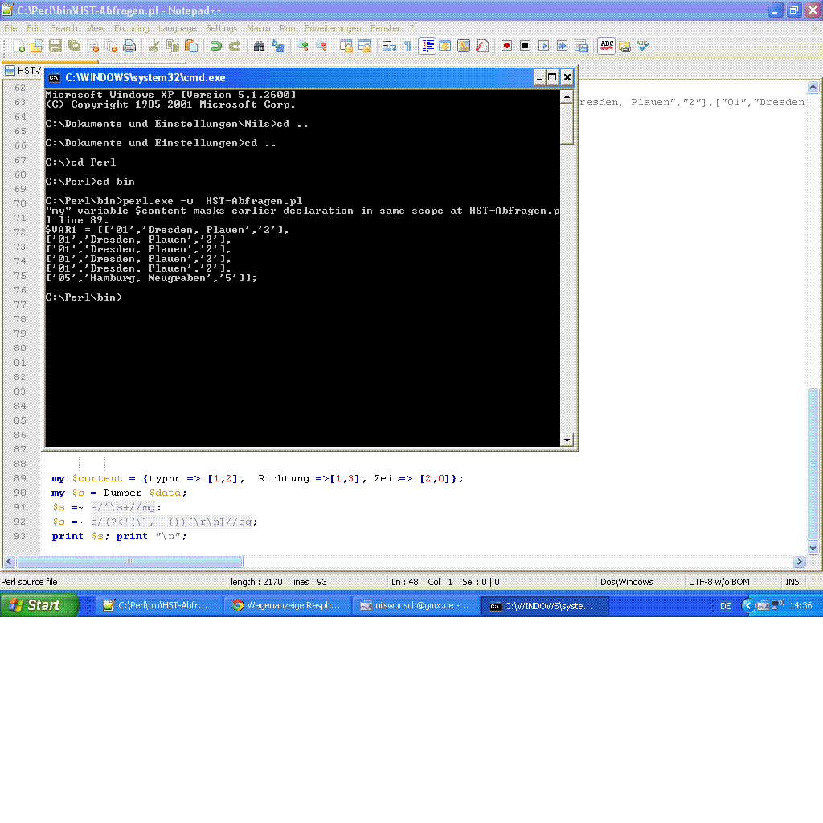Click the Save file toolbar icon
This screenshot has height=823, width=823.
pyautogui.click(x=56, y=46)
